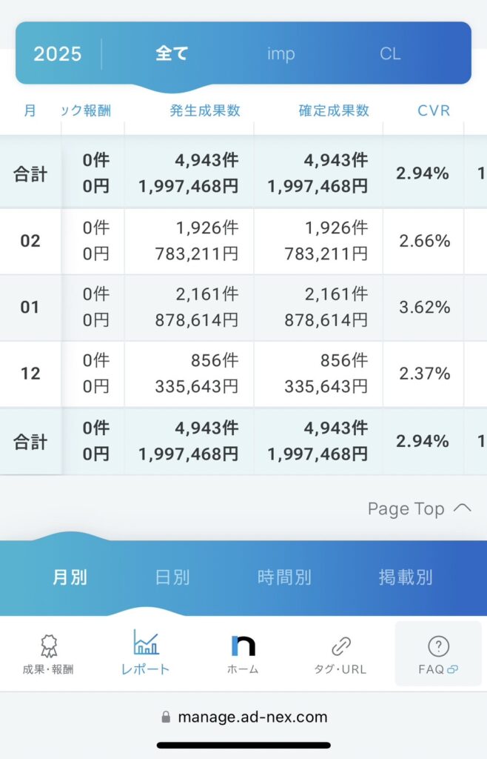
Task: Sort by 確定成果数 column header
Action: [x=334, y=110]
